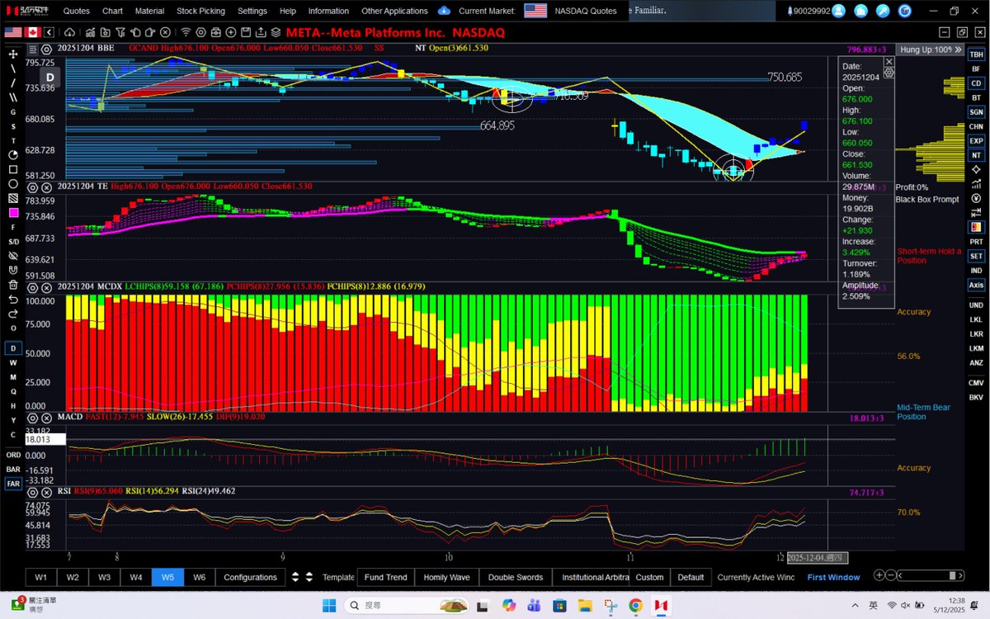Open the Configurations button

point(250,577)
